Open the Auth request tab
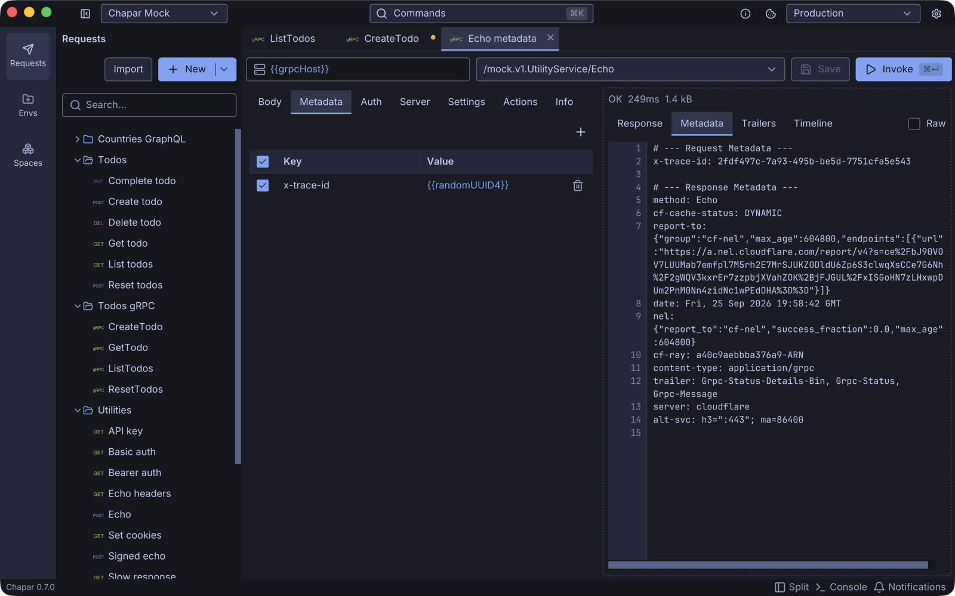This screenshot has height=596, width=955. [x=371, y=102]
